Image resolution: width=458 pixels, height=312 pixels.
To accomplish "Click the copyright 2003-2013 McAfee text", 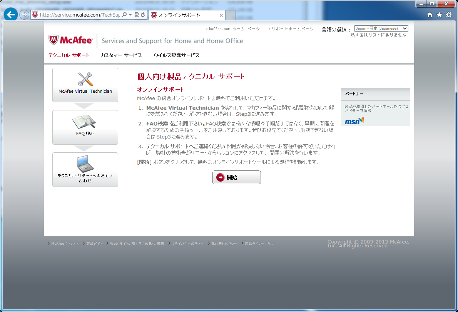I will (369, 244).
